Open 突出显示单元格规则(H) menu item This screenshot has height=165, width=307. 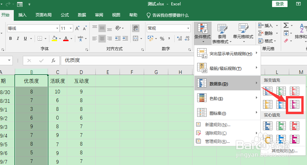pyautogui.click(x=227, y=54)
